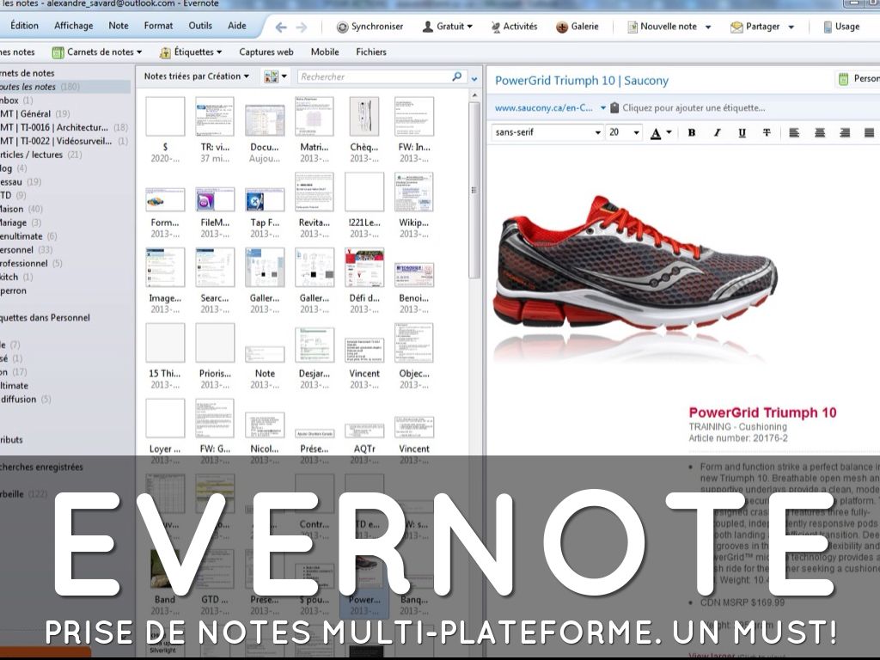Image resolution: width=880 pixels, height=660 pixels.
Task: Apply strikethrough formatting
Action: tap(767, 132)
